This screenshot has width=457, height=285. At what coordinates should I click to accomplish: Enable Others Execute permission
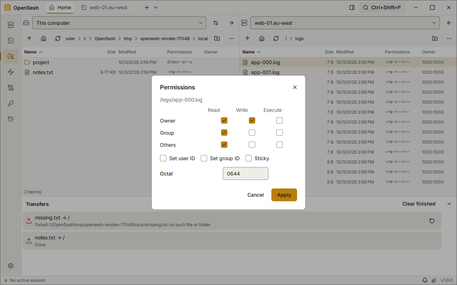point(280,145)
